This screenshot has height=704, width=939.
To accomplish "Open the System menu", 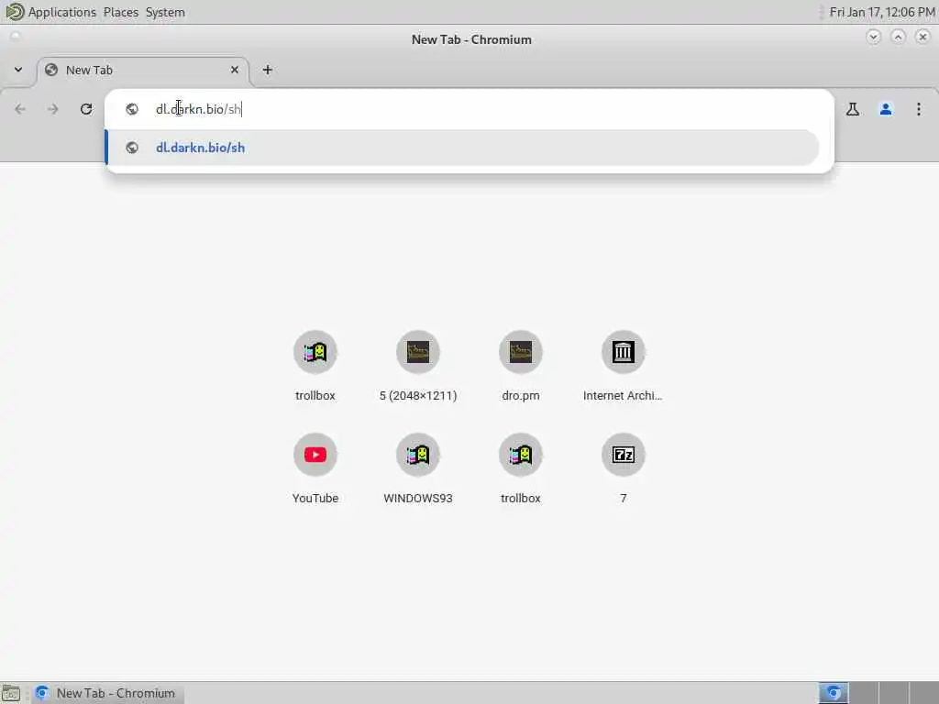I will [165, 12].
